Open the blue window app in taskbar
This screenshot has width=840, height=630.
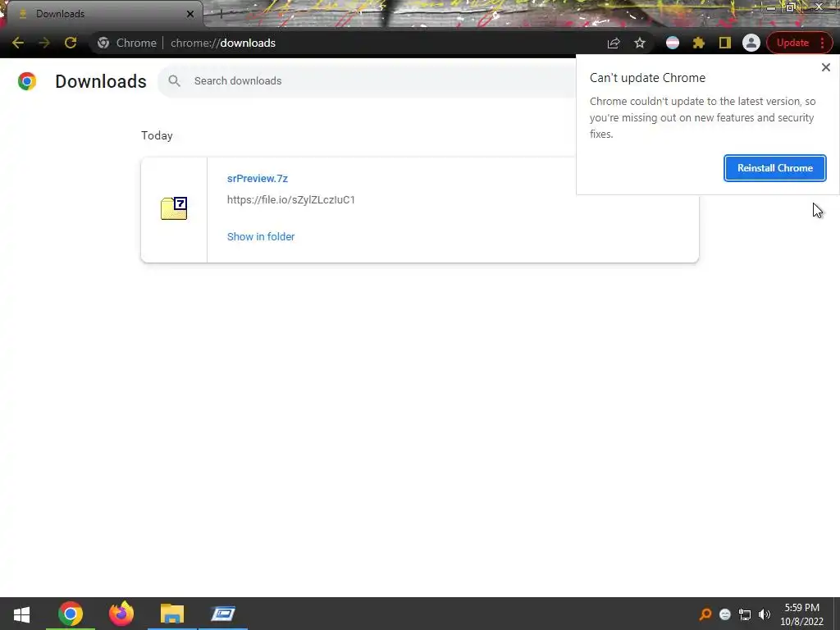[x=223, y=614]
